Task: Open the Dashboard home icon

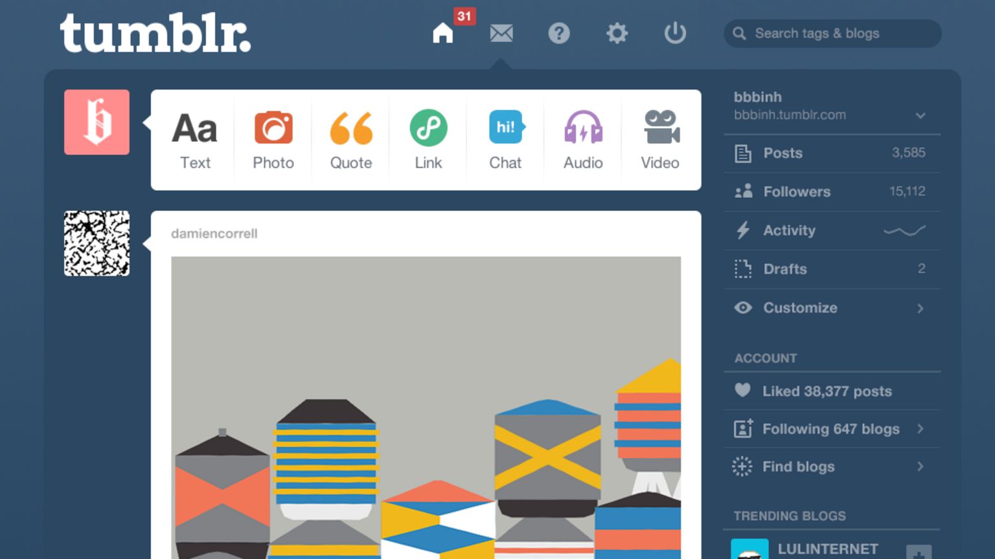Action: point(443,33)
